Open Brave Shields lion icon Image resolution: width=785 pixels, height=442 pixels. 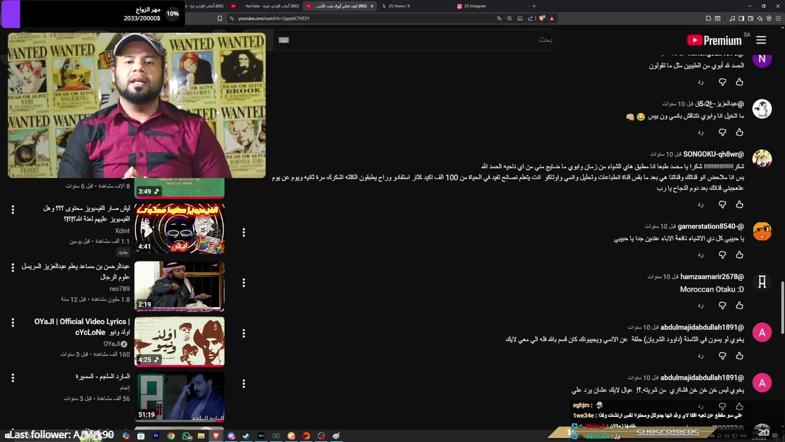pyautogui.click(x=542, y=18)
